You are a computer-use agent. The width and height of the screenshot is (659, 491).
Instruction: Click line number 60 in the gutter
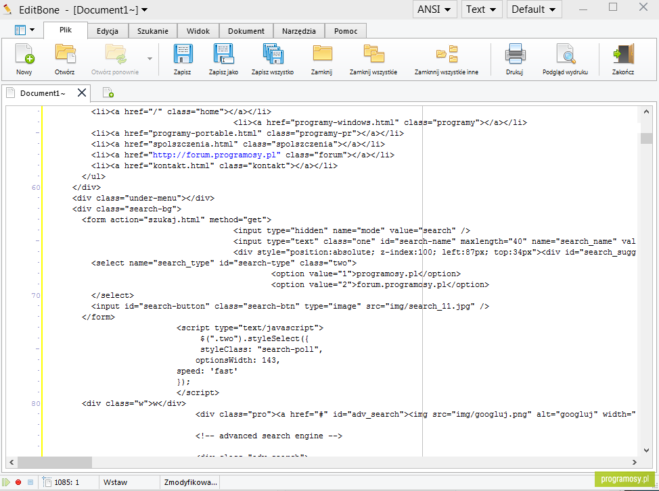36,188
